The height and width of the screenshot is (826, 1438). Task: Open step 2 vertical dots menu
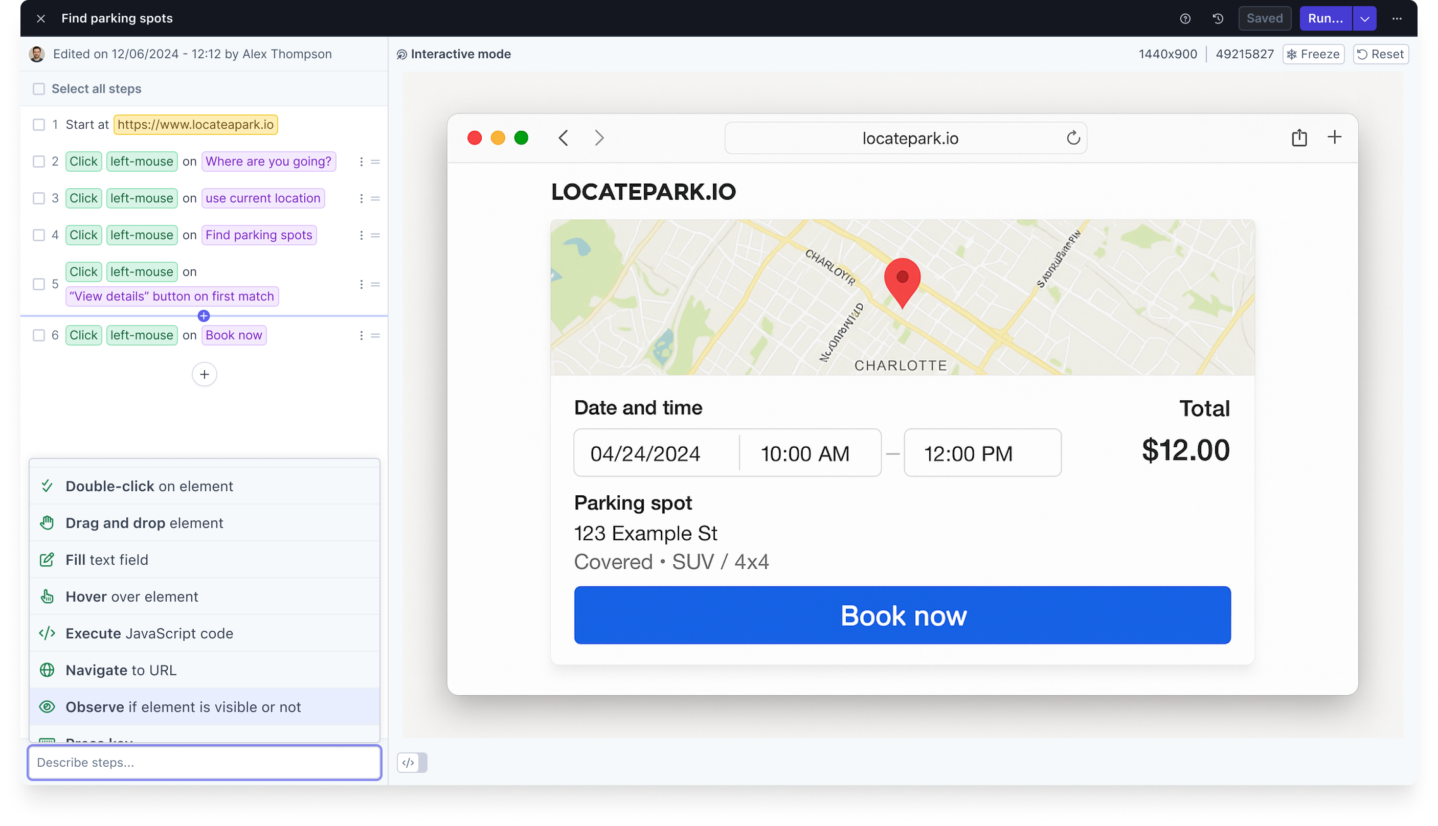click(361, 162)
